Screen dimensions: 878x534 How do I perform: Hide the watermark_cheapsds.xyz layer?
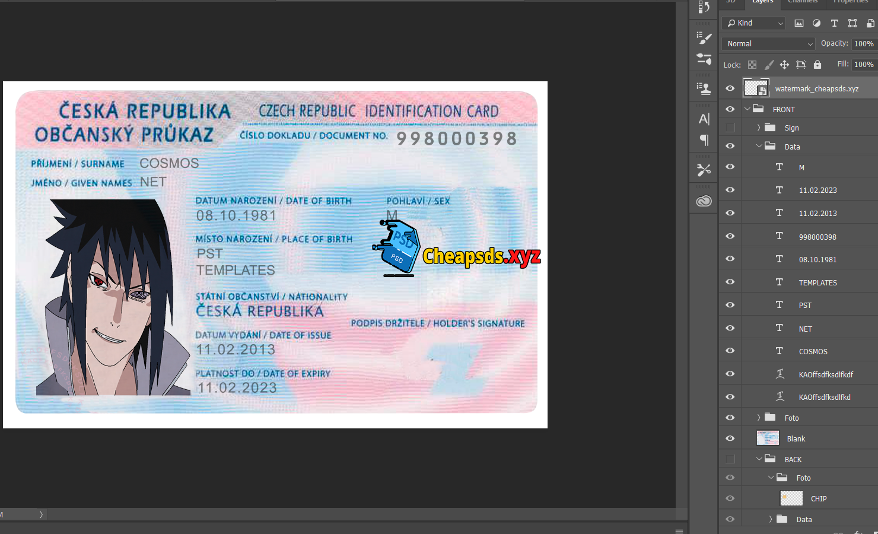730,88
